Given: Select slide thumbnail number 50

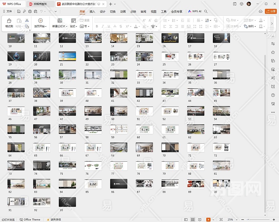Looking at the screenshot, I should pyautogui.click(x=119, y=111).
